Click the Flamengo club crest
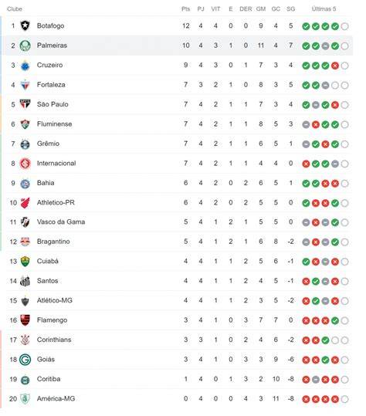The image size is (366, 416). pyautogui.click(x=25, y=320)
